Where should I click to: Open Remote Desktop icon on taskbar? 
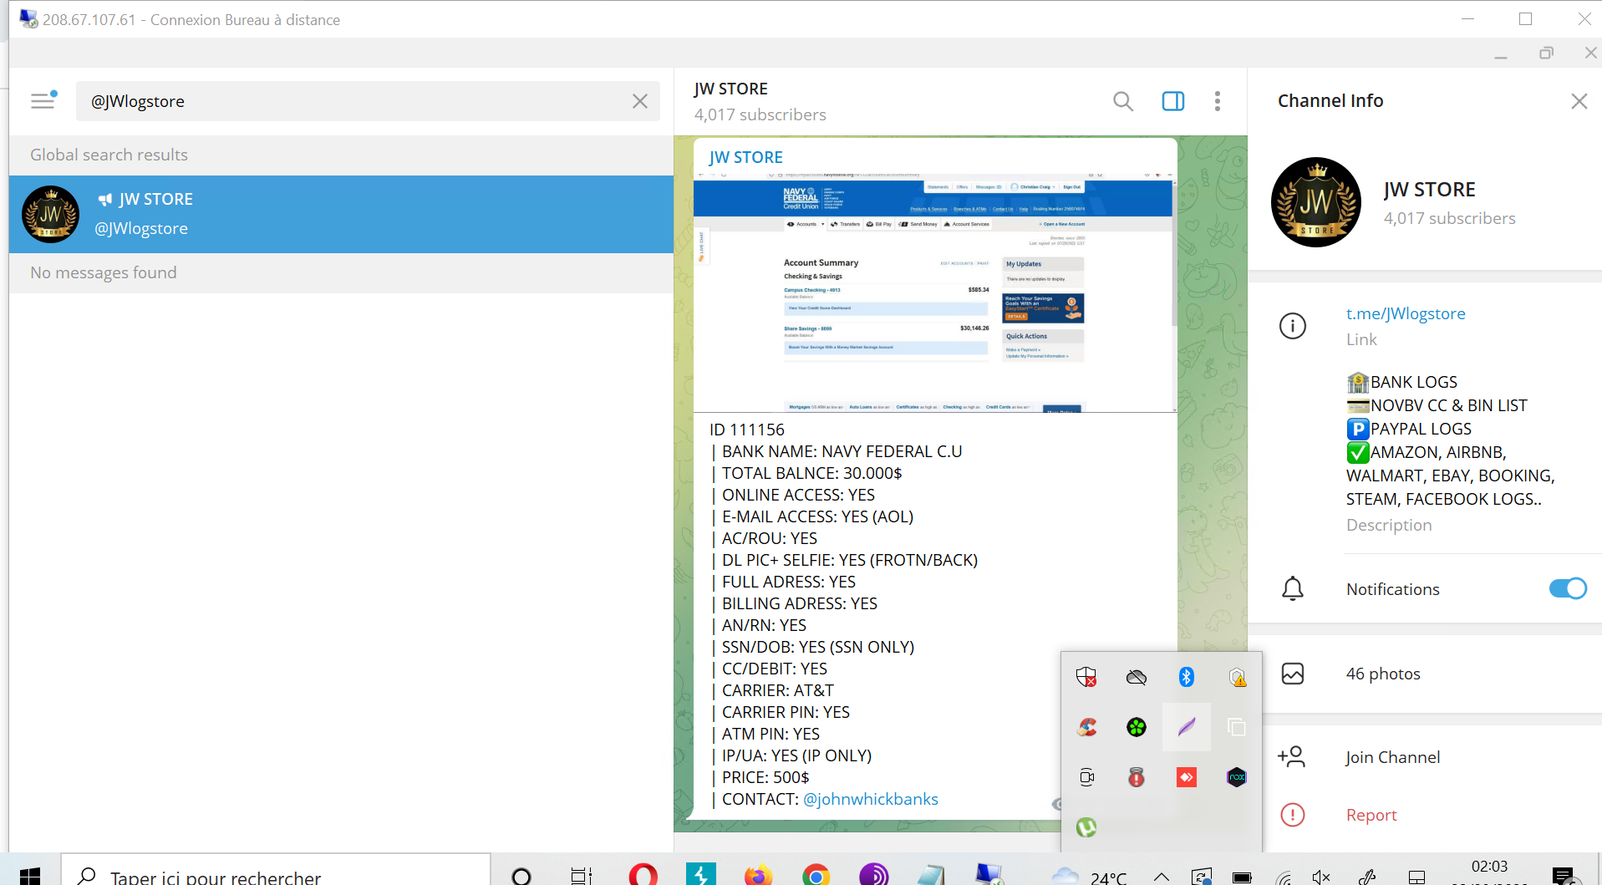[989, 874]
